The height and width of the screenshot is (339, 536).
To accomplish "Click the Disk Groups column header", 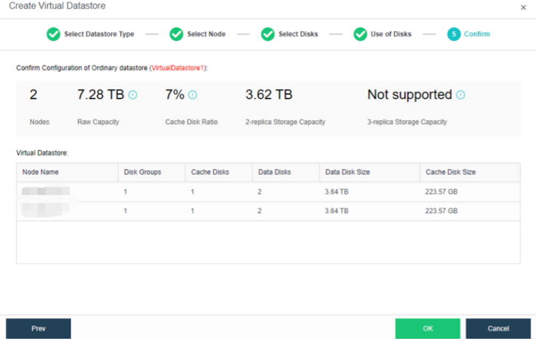I will coord(142,172).
